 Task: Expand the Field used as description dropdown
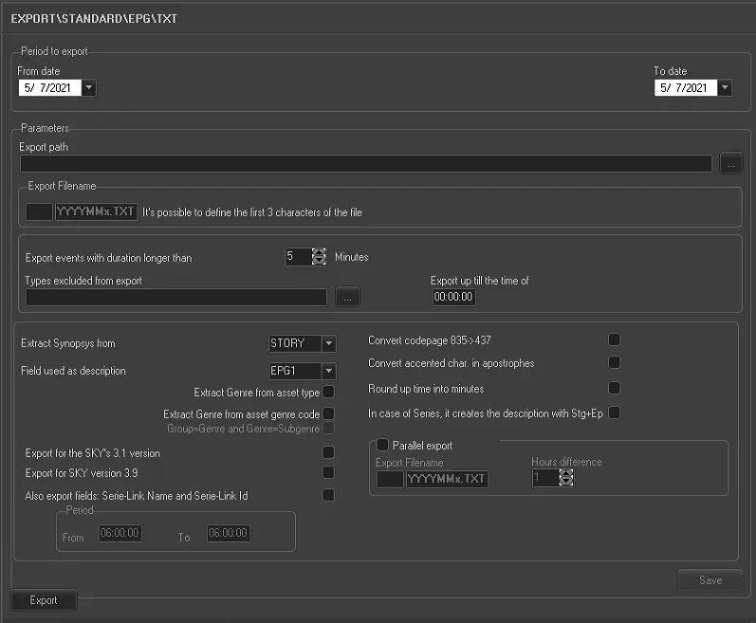(x=328, y=371)
